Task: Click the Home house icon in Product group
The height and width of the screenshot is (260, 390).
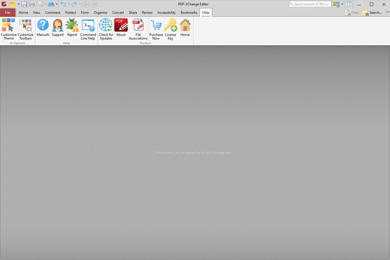Action: pos(185,27)
